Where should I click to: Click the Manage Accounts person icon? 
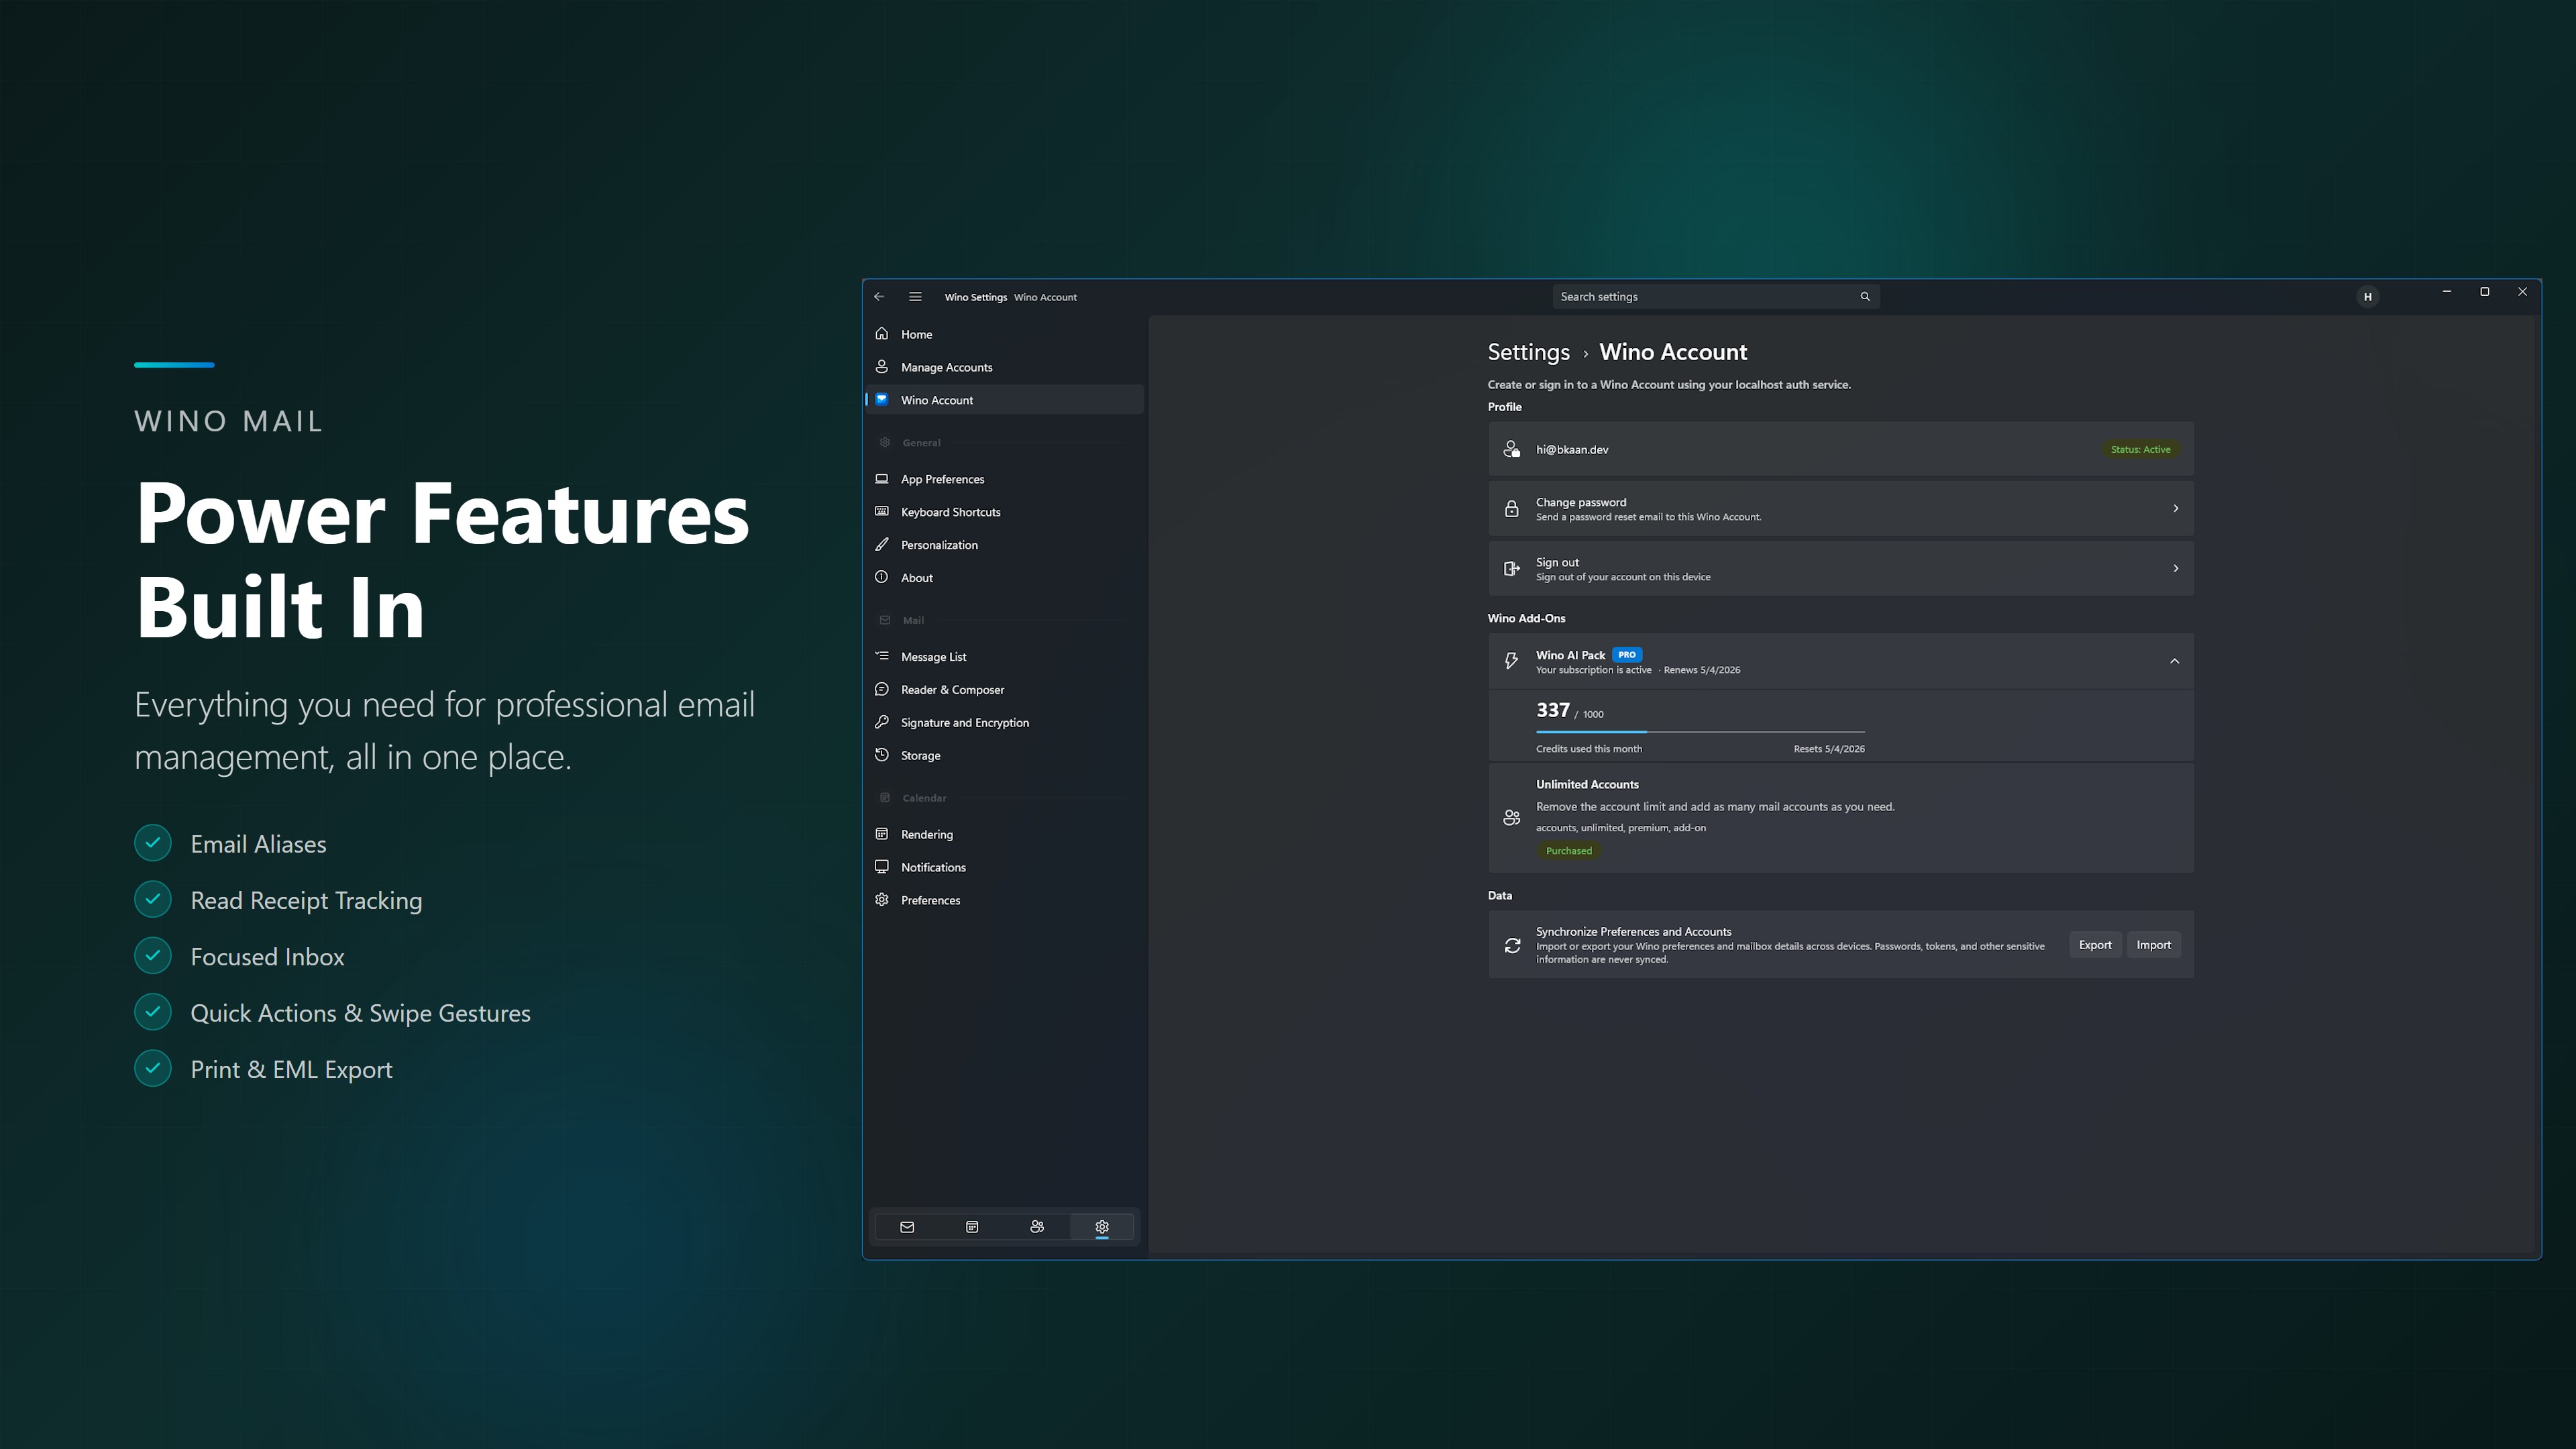(882, 367)
